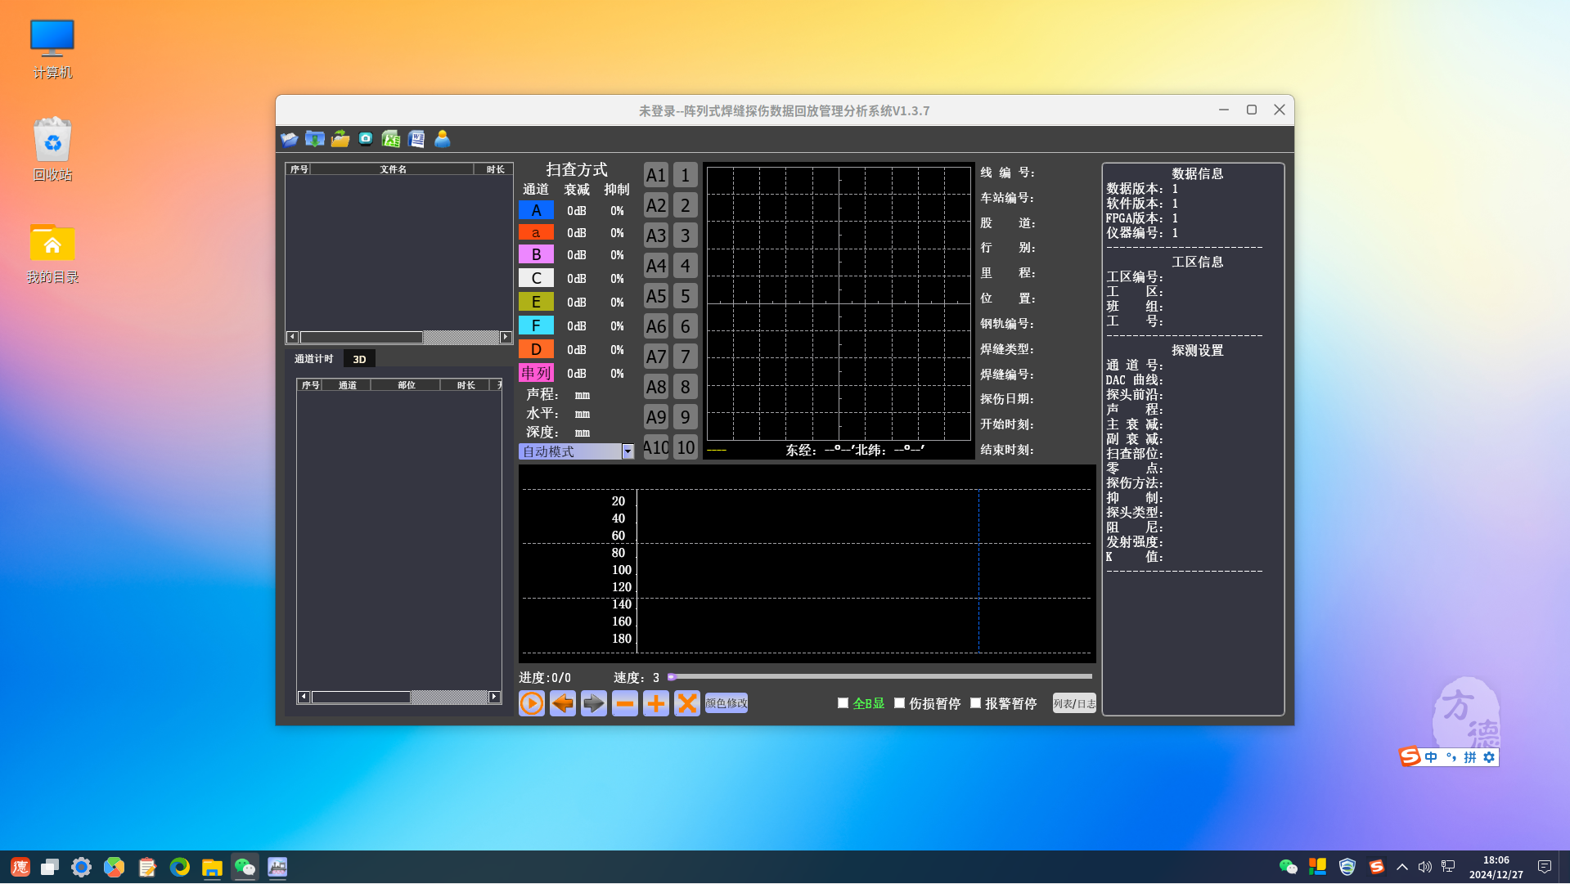The height and width of the screenshot is (884, 1570).
Task: Start playback with the play button
Action: click(532, 703)
